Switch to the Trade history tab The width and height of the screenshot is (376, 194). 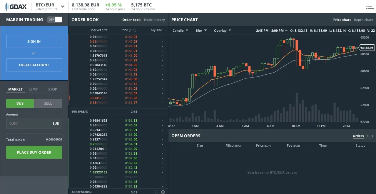(154, 20)
